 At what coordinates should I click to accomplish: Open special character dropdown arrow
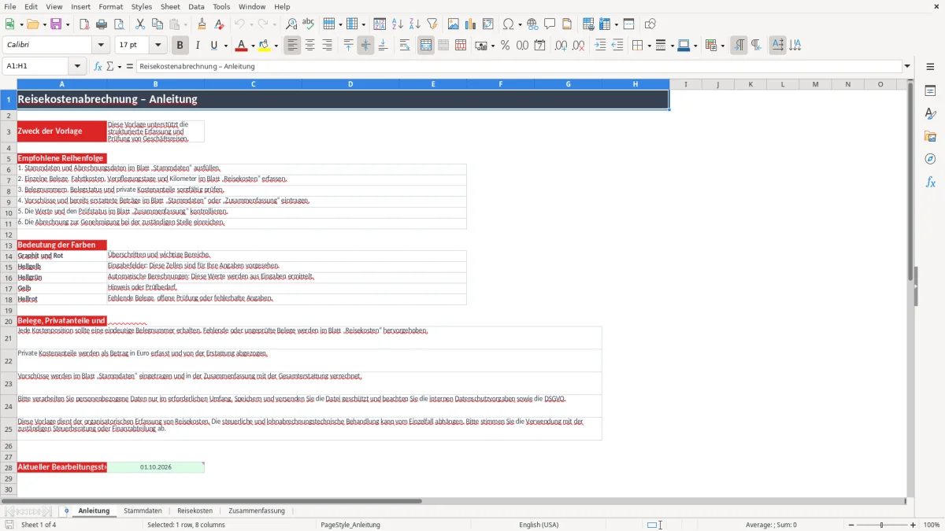(520, 24)
